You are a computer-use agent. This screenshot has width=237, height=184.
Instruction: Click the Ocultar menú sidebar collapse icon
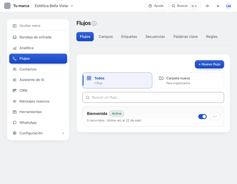15,26
